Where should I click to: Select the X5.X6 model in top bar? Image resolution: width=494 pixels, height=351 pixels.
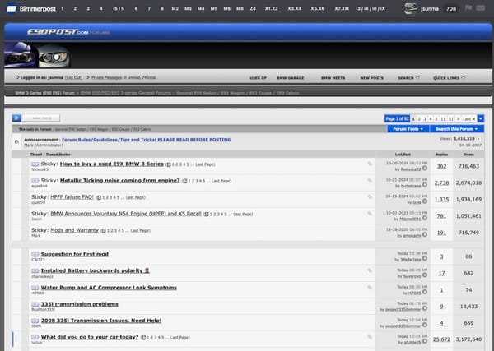[318, 8]
